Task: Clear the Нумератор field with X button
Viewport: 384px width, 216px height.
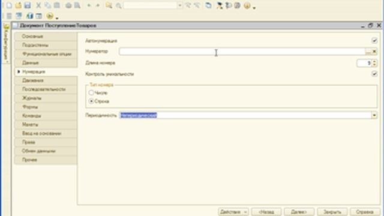Action: pos(374,52)
